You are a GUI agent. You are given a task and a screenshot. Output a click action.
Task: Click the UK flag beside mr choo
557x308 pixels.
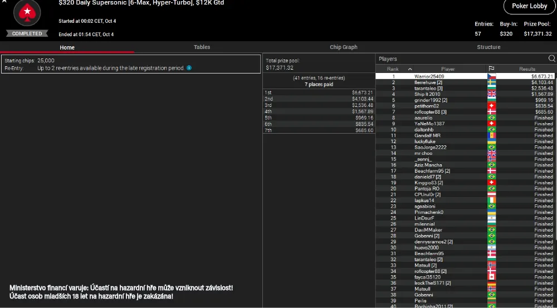pyautogui.click(x=492, y=153)
